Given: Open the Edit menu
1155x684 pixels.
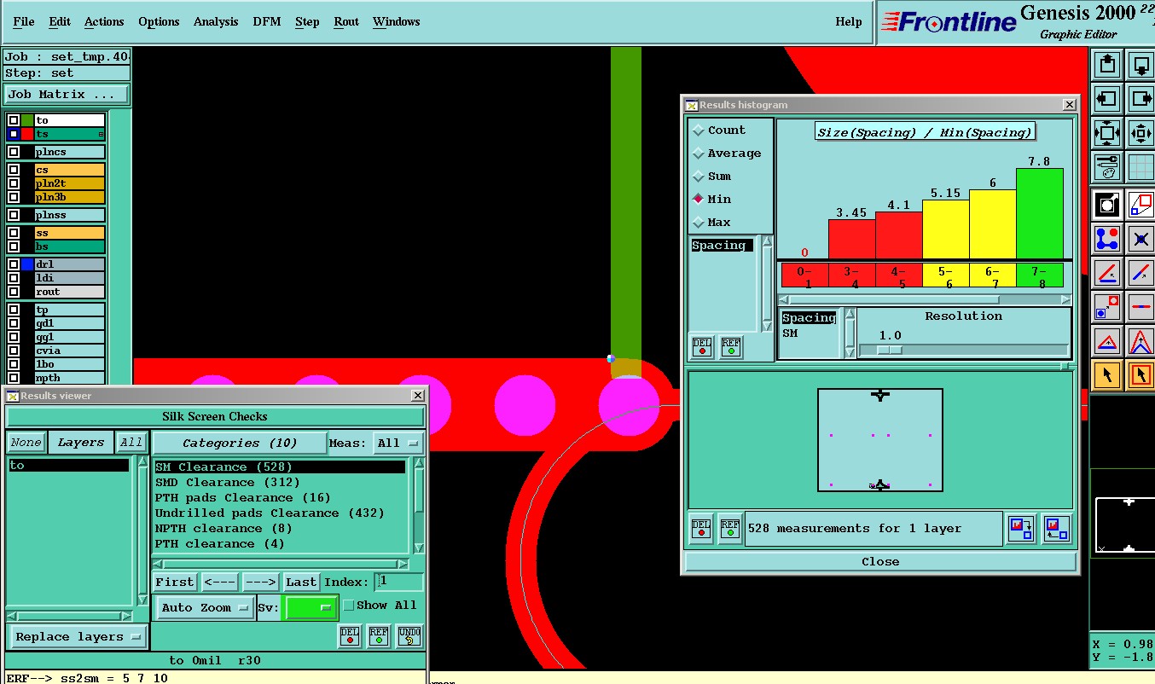Looking at the screenshot, I should click(x=60, y=22).
